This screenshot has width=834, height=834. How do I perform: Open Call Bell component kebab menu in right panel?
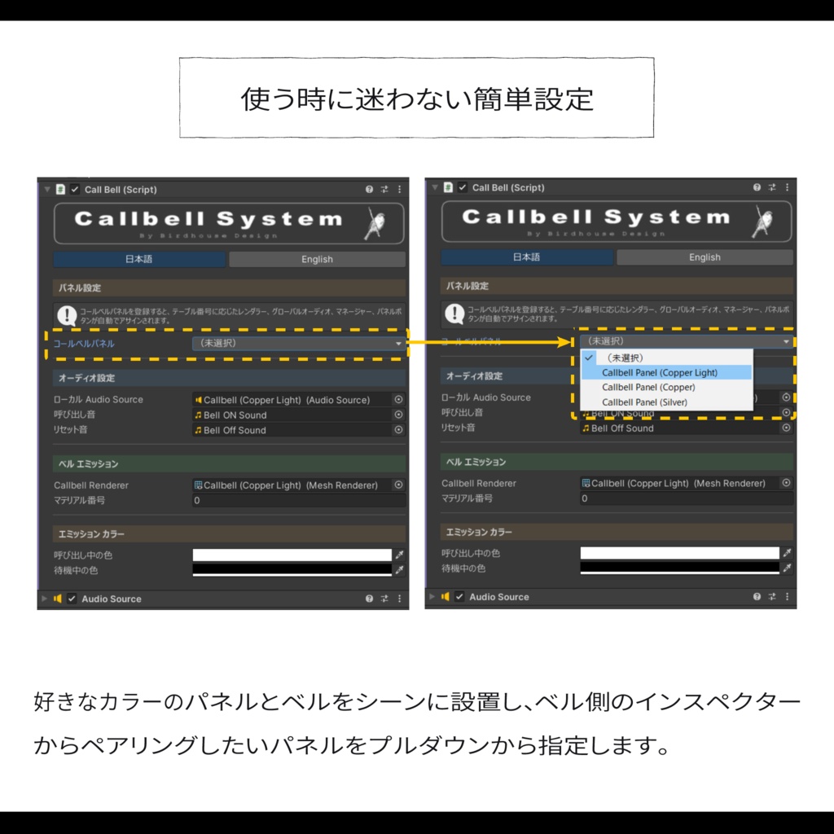pyautogui.click(x=788, y=187)
